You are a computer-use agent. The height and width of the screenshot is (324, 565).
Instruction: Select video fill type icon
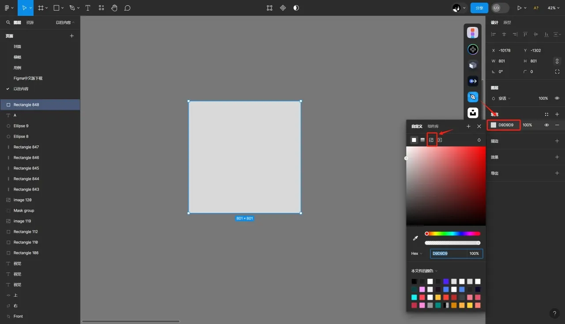coord(440,140)
